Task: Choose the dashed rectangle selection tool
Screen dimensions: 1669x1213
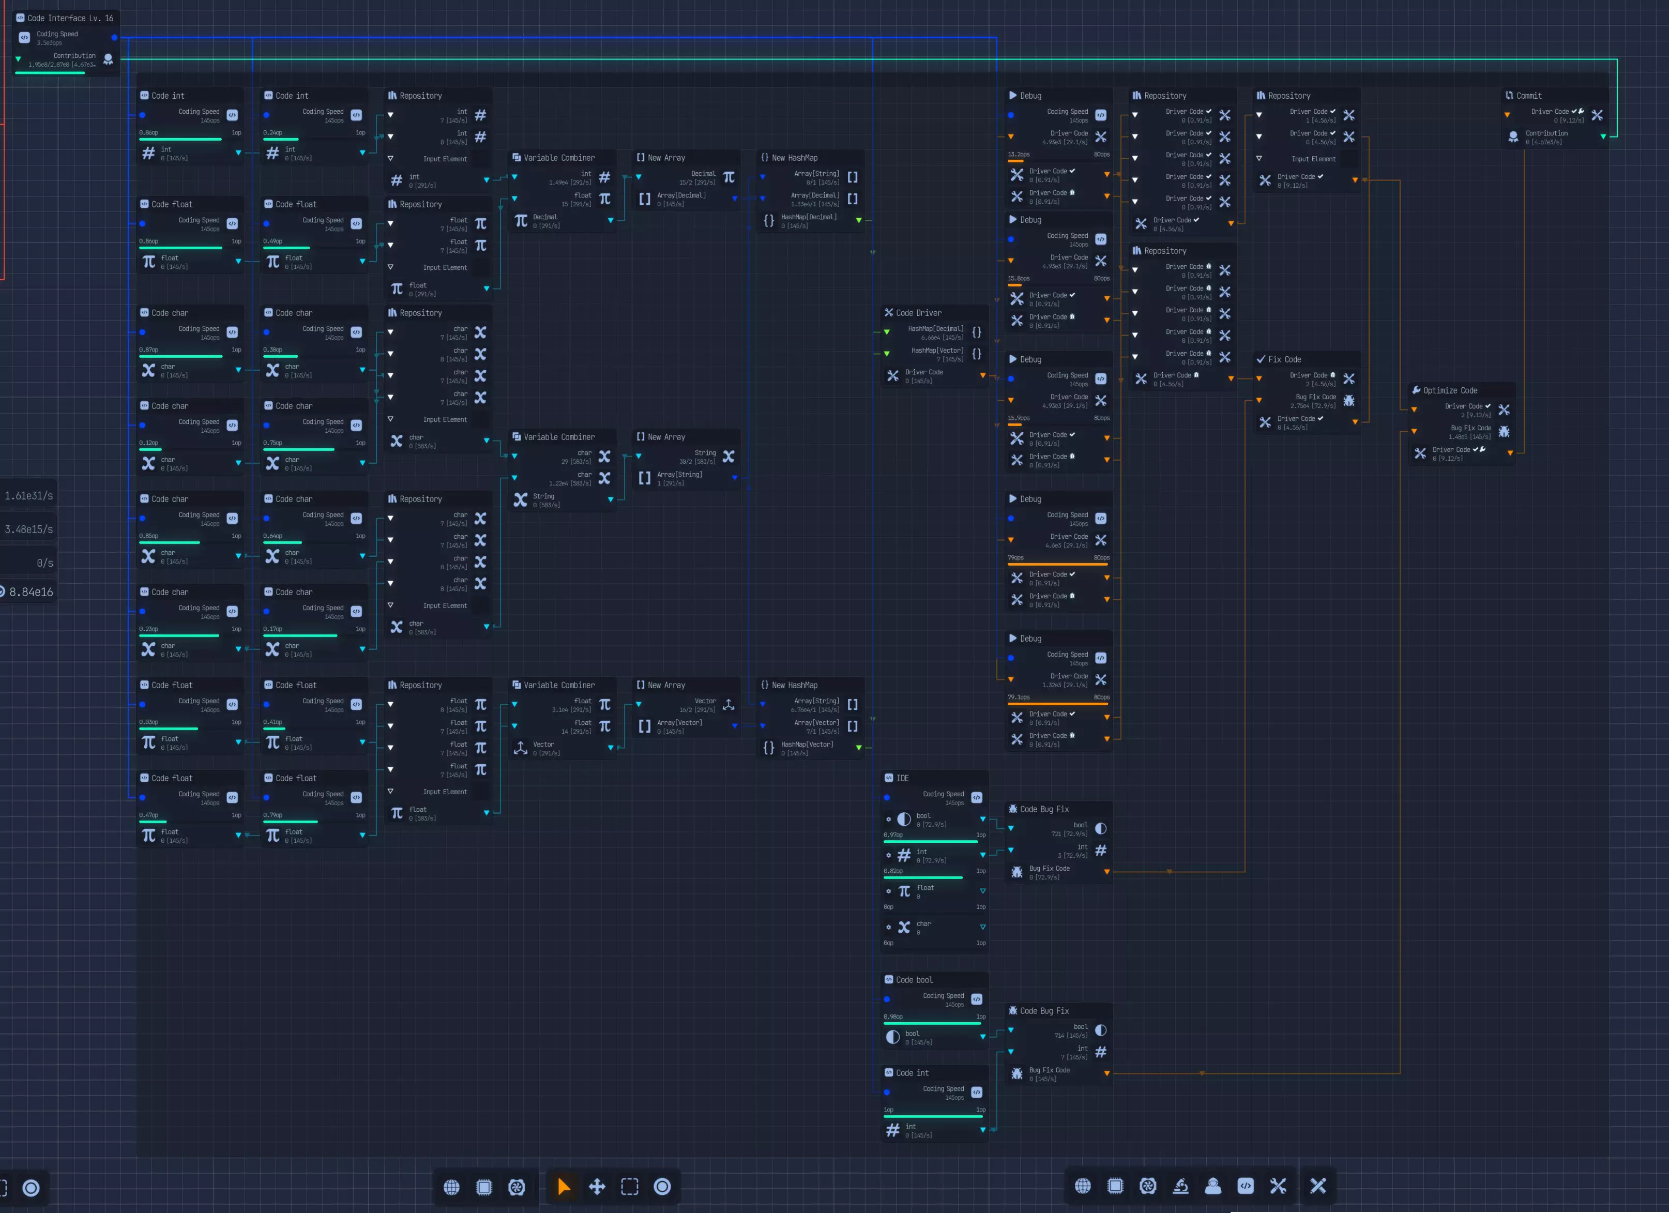Action: point(629,1187)
